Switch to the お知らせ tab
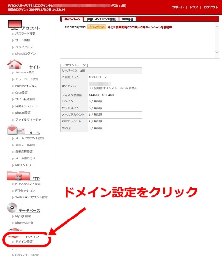 (128, 19)
